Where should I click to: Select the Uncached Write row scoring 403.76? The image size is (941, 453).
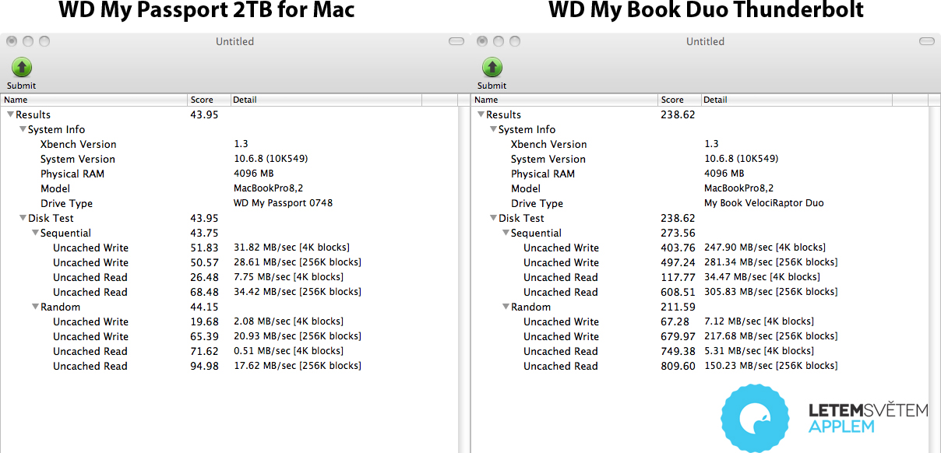(x=700, y=248)
